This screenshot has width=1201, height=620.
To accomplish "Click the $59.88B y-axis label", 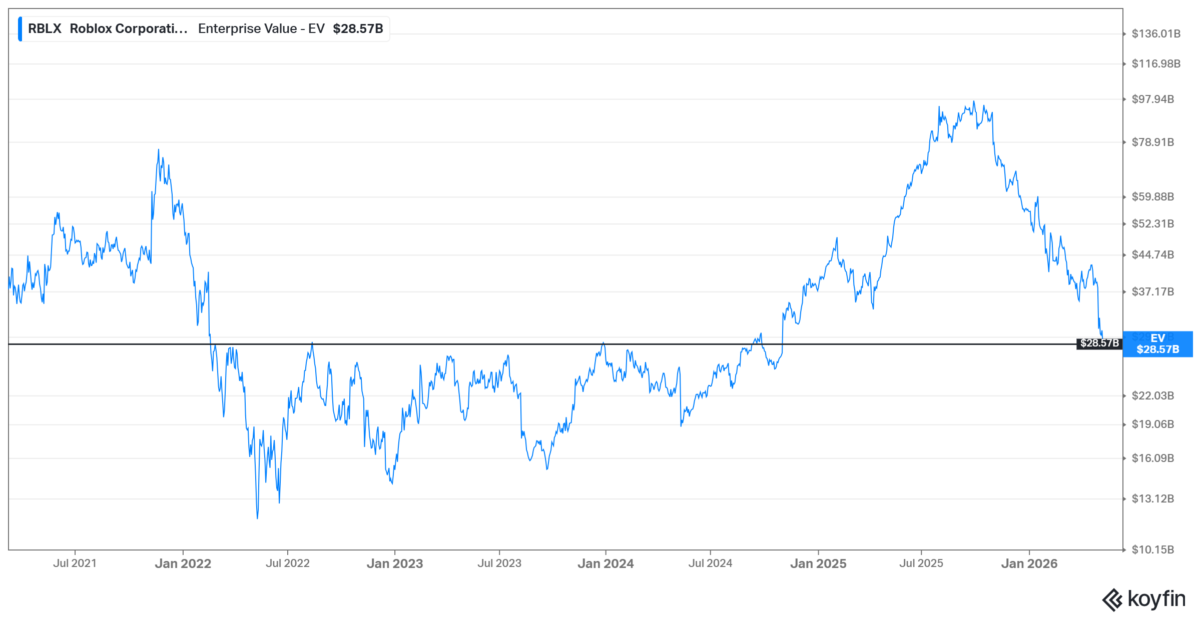I will tap(1153, 196).
